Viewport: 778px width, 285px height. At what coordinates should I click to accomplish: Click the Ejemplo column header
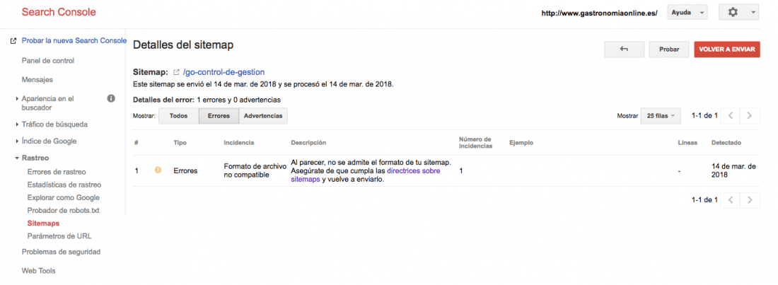point(521,143)
